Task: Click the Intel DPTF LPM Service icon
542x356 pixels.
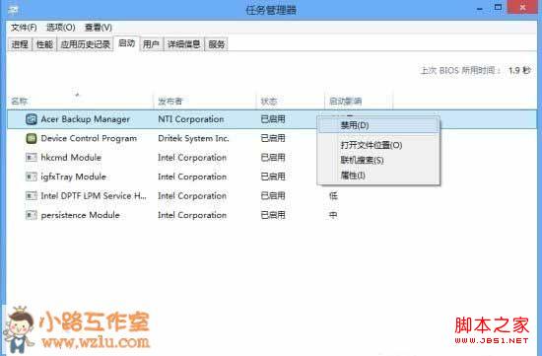Action: pyautogui.click(x=32, y=196)
